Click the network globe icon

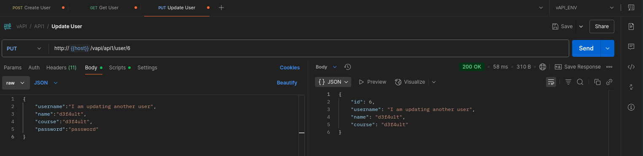click(x=543, y=67)
